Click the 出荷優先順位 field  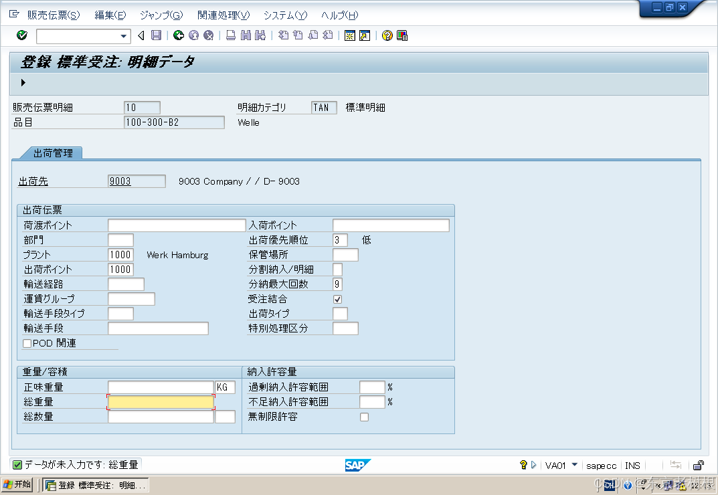click(340, 240)
